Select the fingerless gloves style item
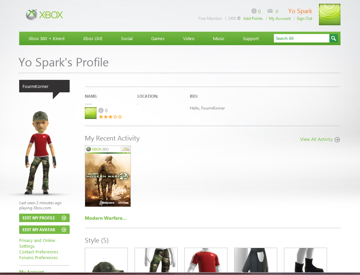Viewport: 360px width, 275px height. click(x=256, y=260)
